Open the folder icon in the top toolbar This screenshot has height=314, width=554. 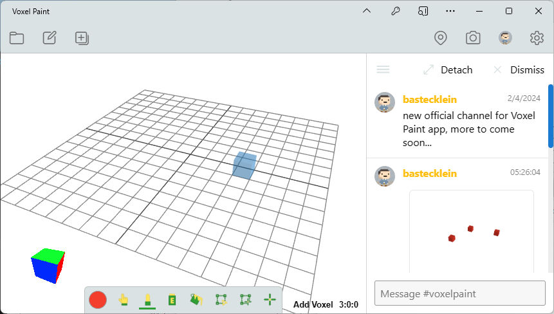point(17,38)
